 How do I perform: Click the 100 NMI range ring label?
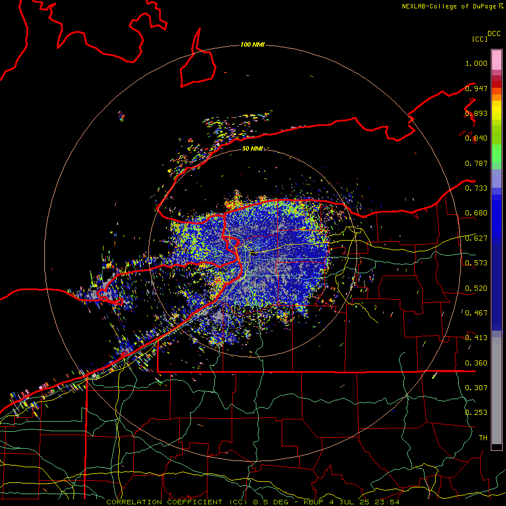pyautogui.click(x=252, y=44)
